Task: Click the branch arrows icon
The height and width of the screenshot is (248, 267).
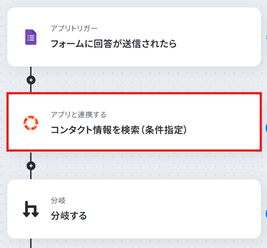Action: pos(31,209)
